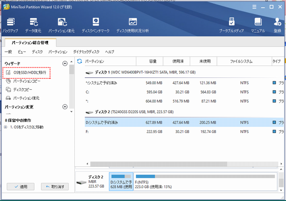286x201 pixels.
Task: Expand pending operation OSをディスク2に移動
Action: pyautogui.click(x=5, y=127)
